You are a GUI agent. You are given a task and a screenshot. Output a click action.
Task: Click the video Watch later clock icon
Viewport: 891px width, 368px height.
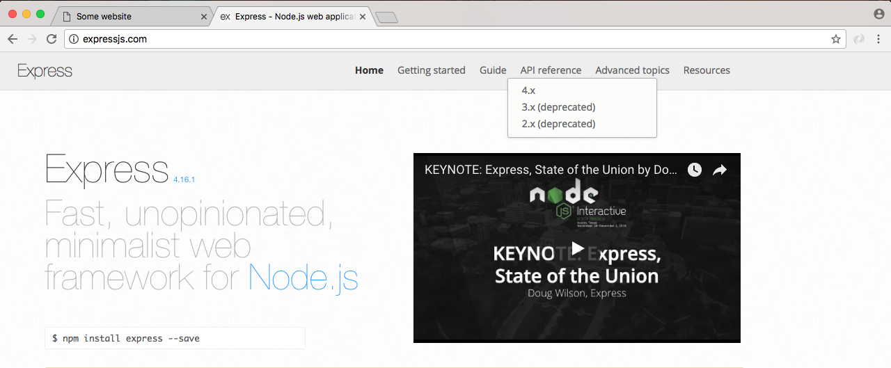(694, 170)
